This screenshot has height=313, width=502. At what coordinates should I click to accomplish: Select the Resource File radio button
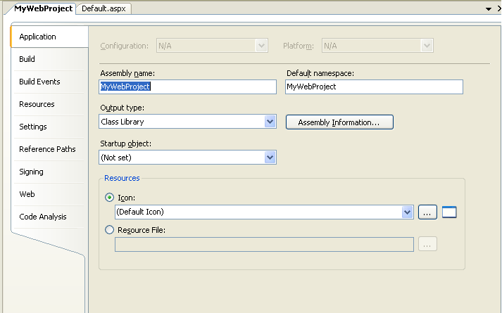(109, 229)
